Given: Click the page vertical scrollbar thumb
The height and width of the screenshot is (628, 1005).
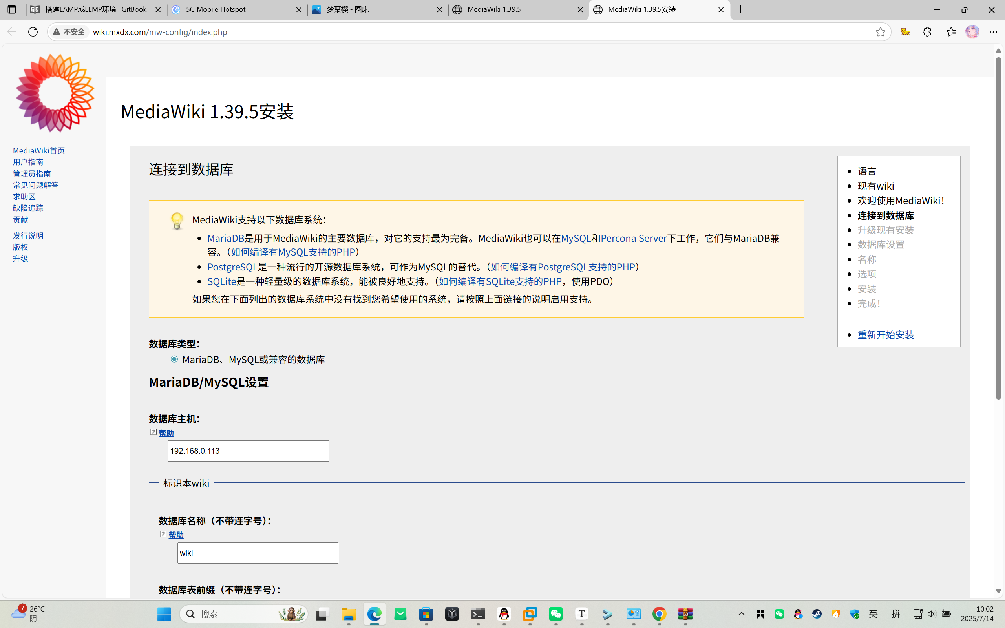Looking at the screenshot, I should [998, 228].
